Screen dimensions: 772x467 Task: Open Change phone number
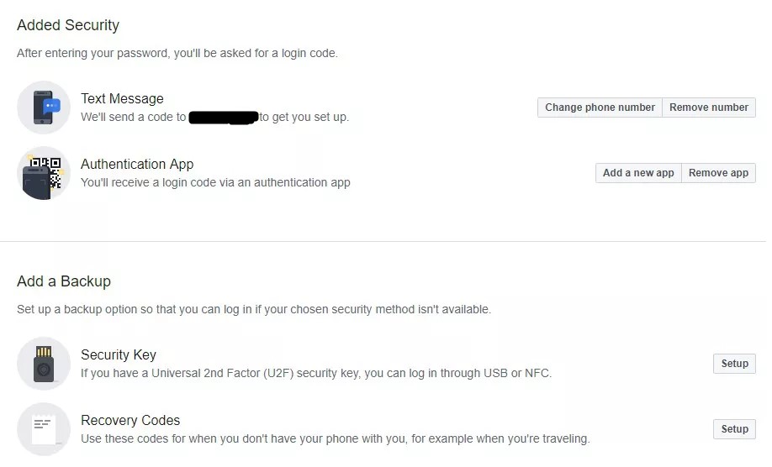pos(600,108)
